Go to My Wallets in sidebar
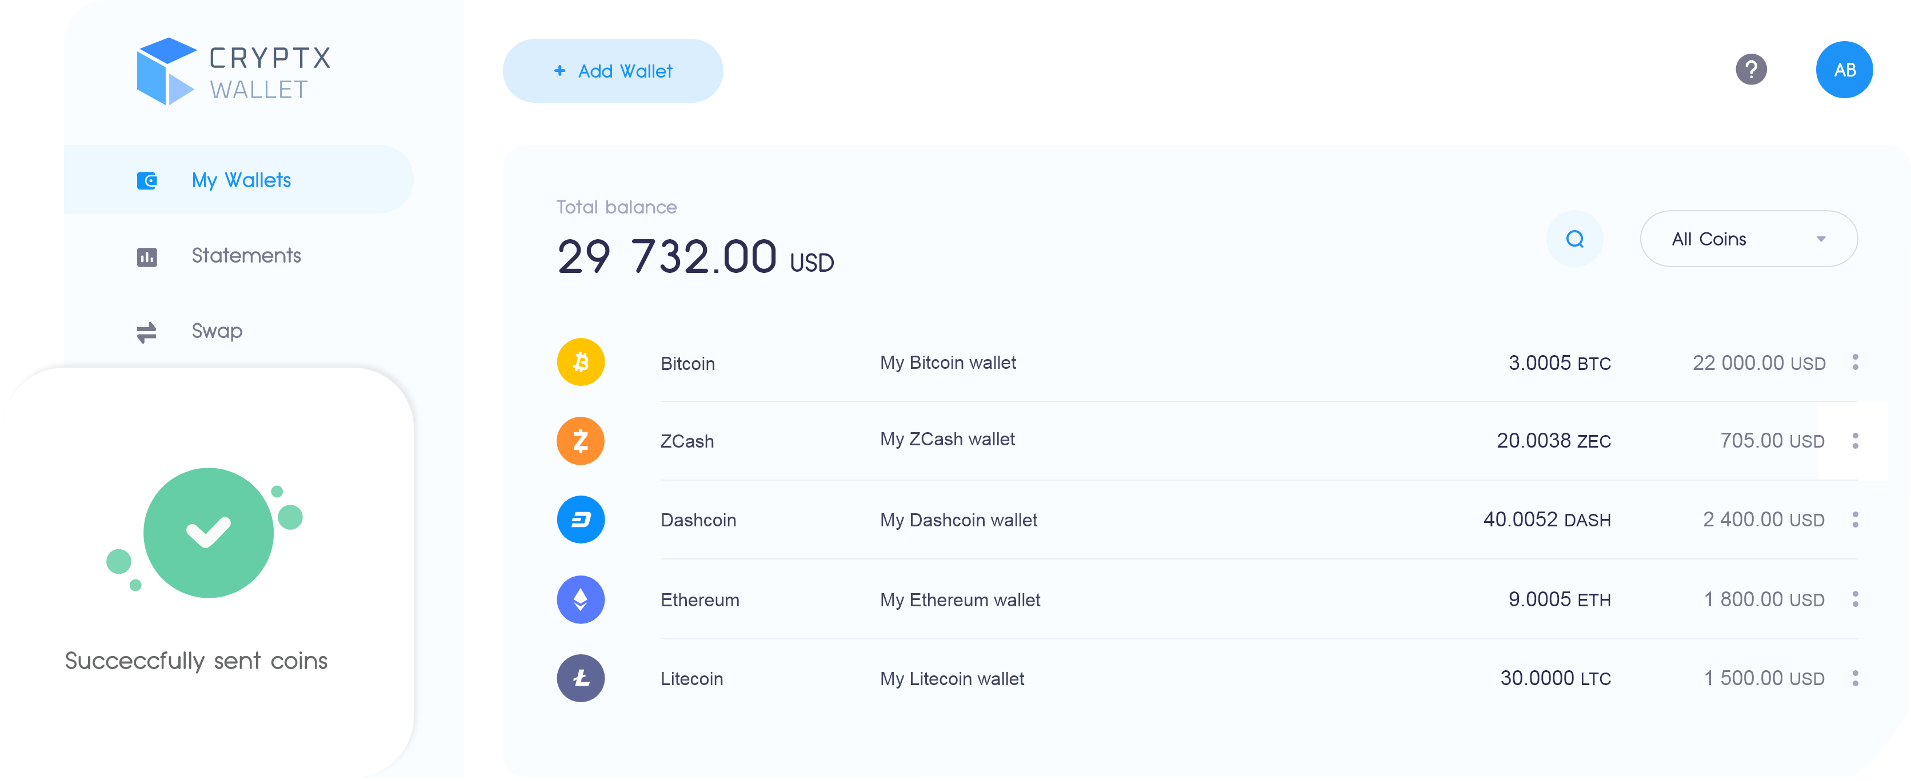1911x781 pixels. pos(238,180)
